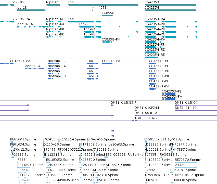The image size is (217, 184).
Task: Click EST IP09326.5prime
Action: 12,157
